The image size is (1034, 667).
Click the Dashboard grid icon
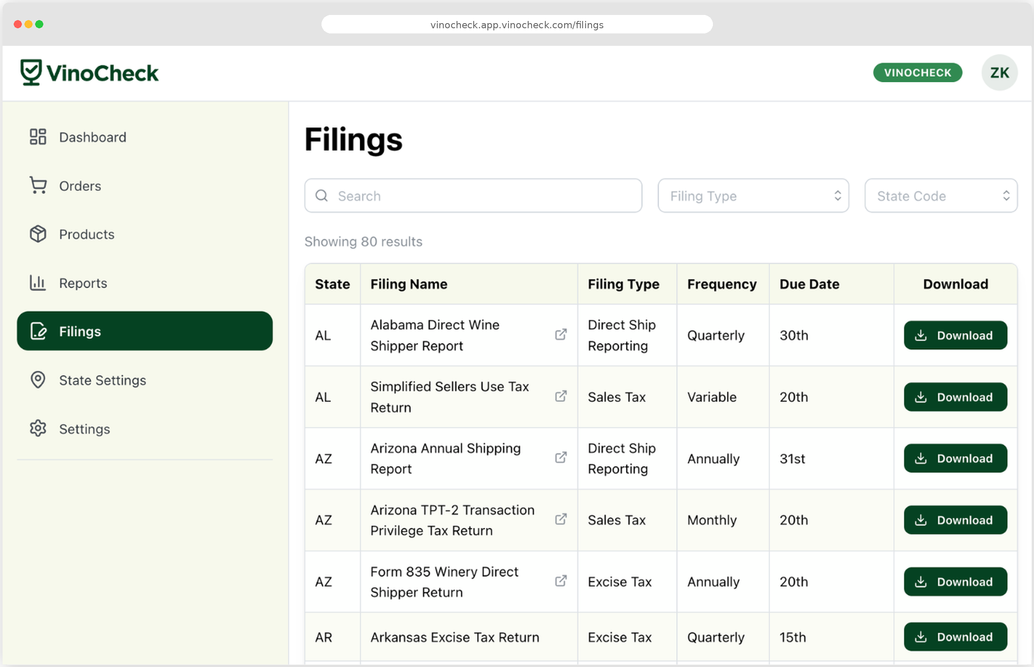click(x=38, y=137)
